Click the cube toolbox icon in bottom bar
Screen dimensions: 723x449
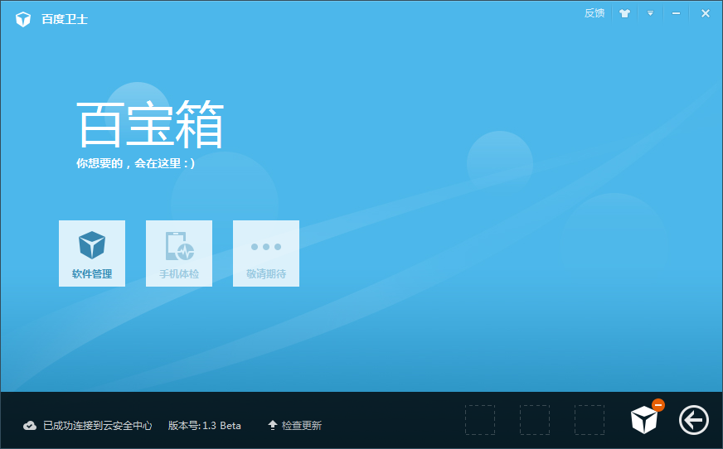coord(644,420)
